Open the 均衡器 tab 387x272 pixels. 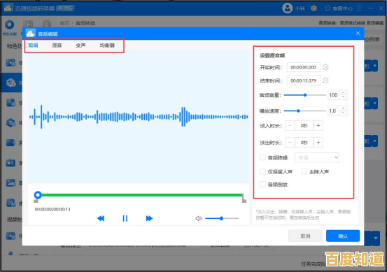click(107, 45)
